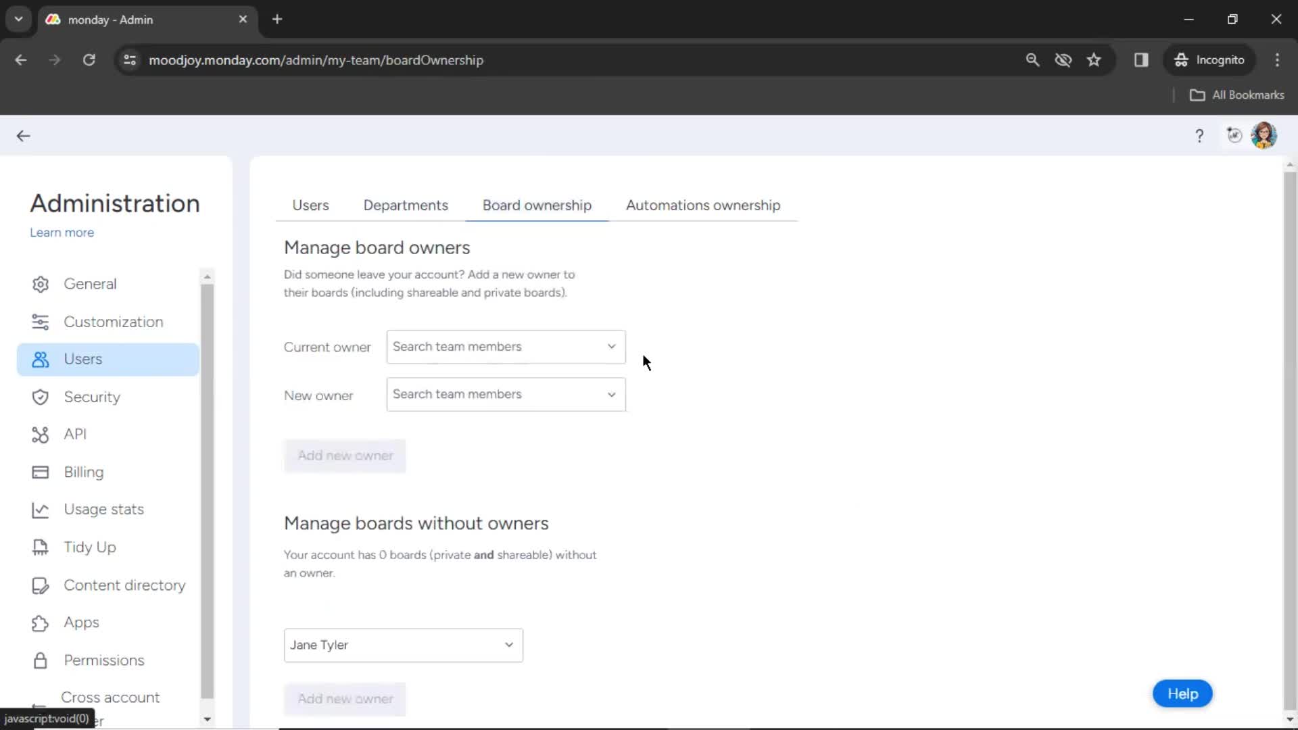Click the help question mark icon
This screenshot has height=730, width=1298.
(1199, 135)
